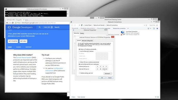Open the configuration instructions link
178x100 pixels.
[54, 69]
